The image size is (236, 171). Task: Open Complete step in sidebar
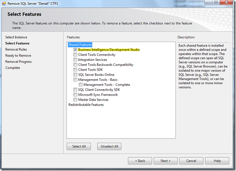coord(12,68)
